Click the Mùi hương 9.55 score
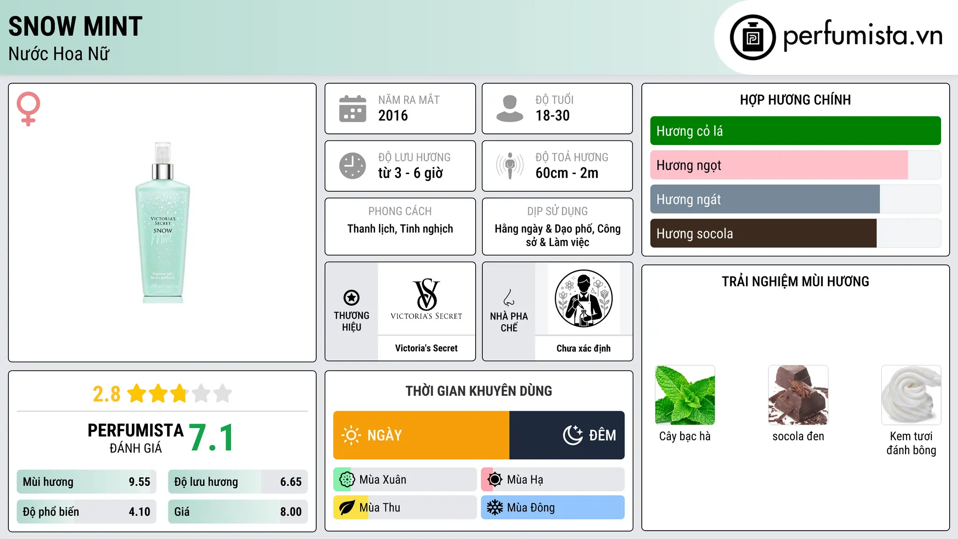The height and width of the screenshot is (539, 958). click(x=87, y=482)
